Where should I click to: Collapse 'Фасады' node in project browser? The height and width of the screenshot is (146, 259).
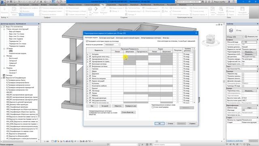click(4, 56)
